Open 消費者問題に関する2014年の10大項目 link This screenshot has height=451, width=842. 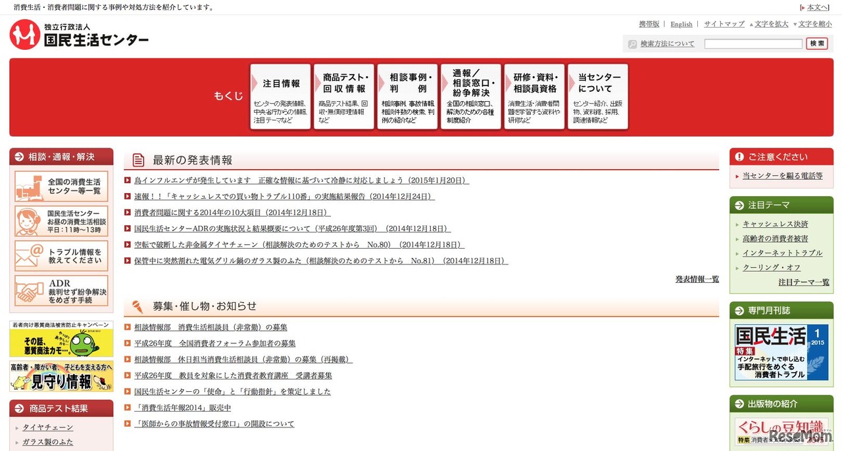(x=232, y=213)
